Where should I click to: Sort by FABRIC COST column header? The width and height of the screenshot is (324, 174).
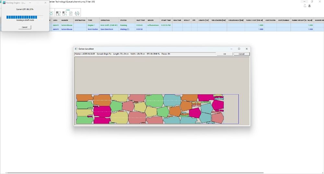[x=254, y=20]
